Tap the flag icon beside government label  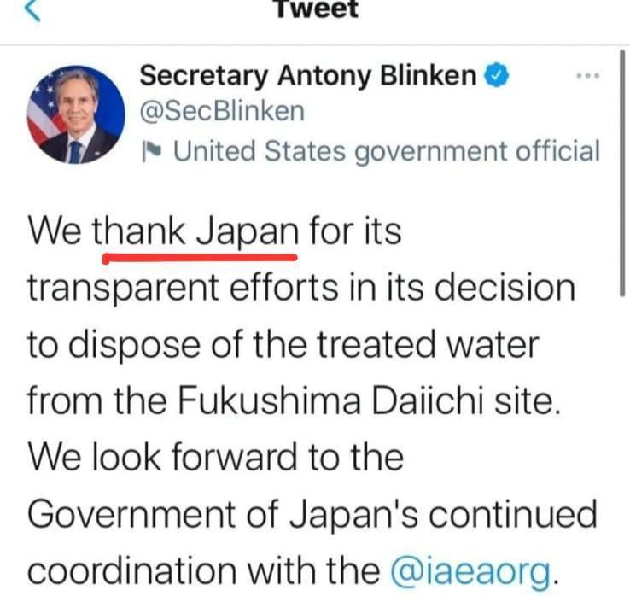click(152, 151)
